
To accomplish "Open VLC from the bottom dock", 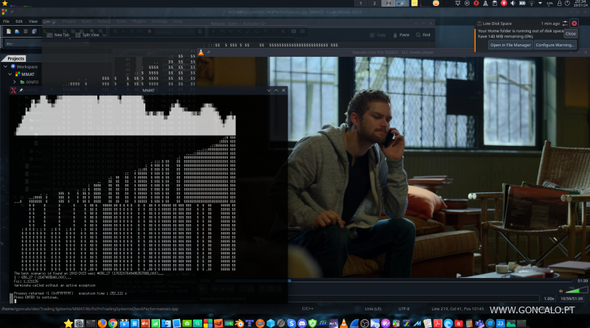I will (343, 323).
